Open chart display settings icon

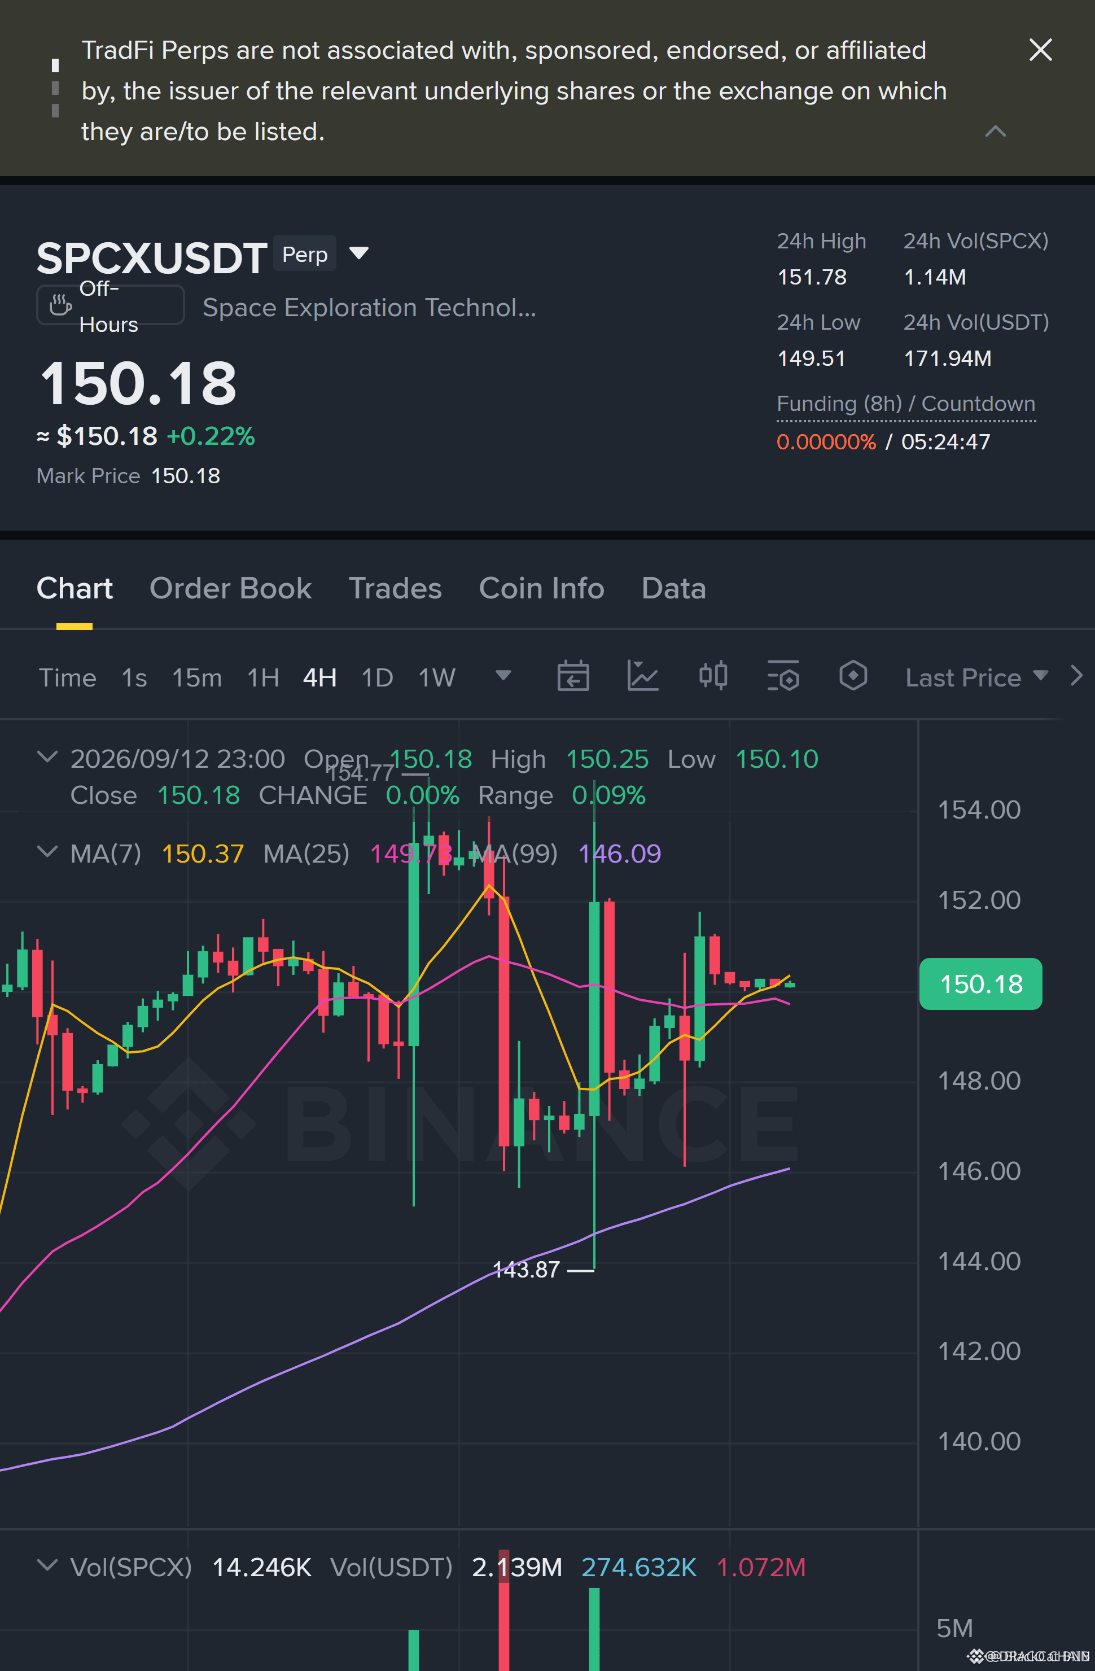coord(783,677)
